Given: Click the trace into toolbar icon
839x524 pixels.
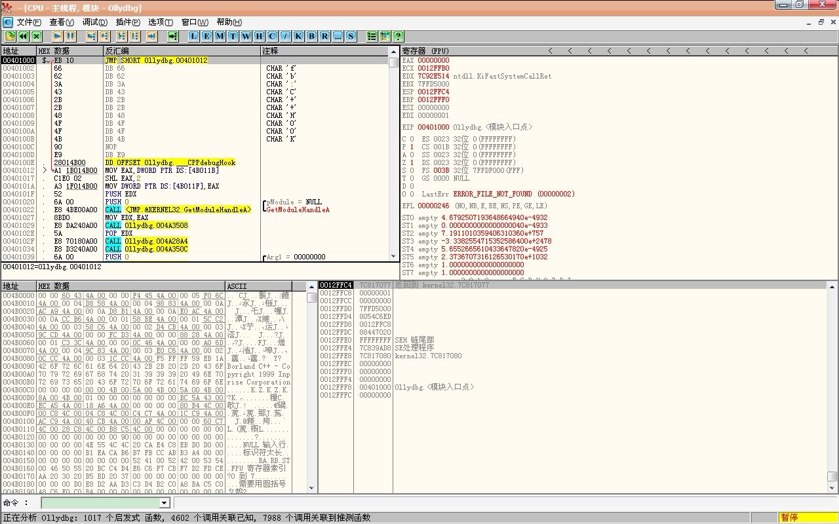Looking at the screenshot, I should pos(121,36).
